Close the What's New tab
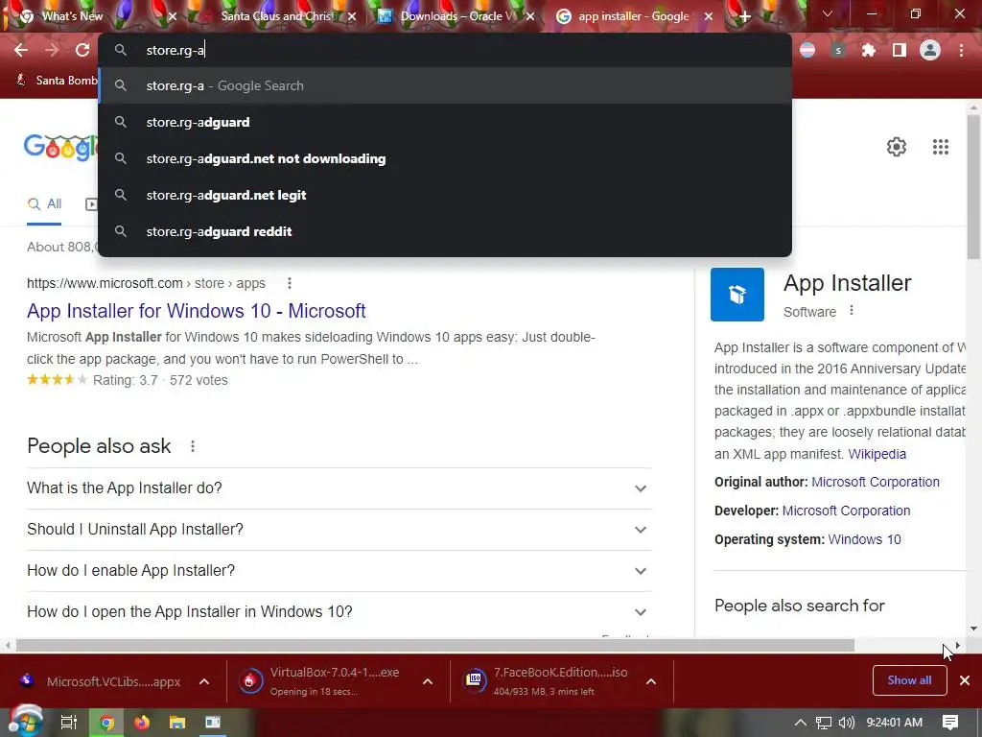This screenshot has height=737, width=982. click(x=173, y=17)
